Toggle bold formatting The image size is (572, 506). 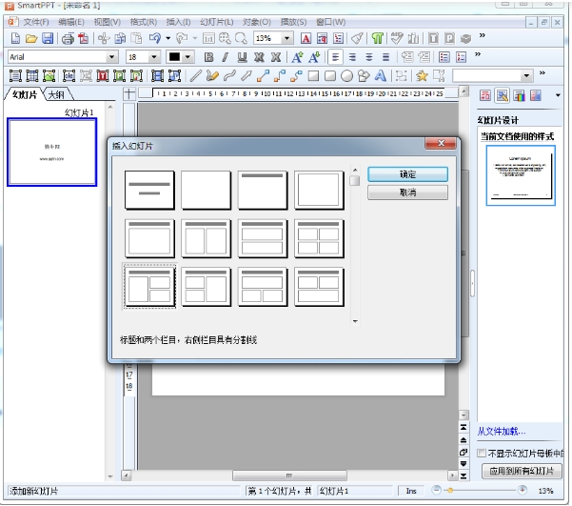(208, 57)
